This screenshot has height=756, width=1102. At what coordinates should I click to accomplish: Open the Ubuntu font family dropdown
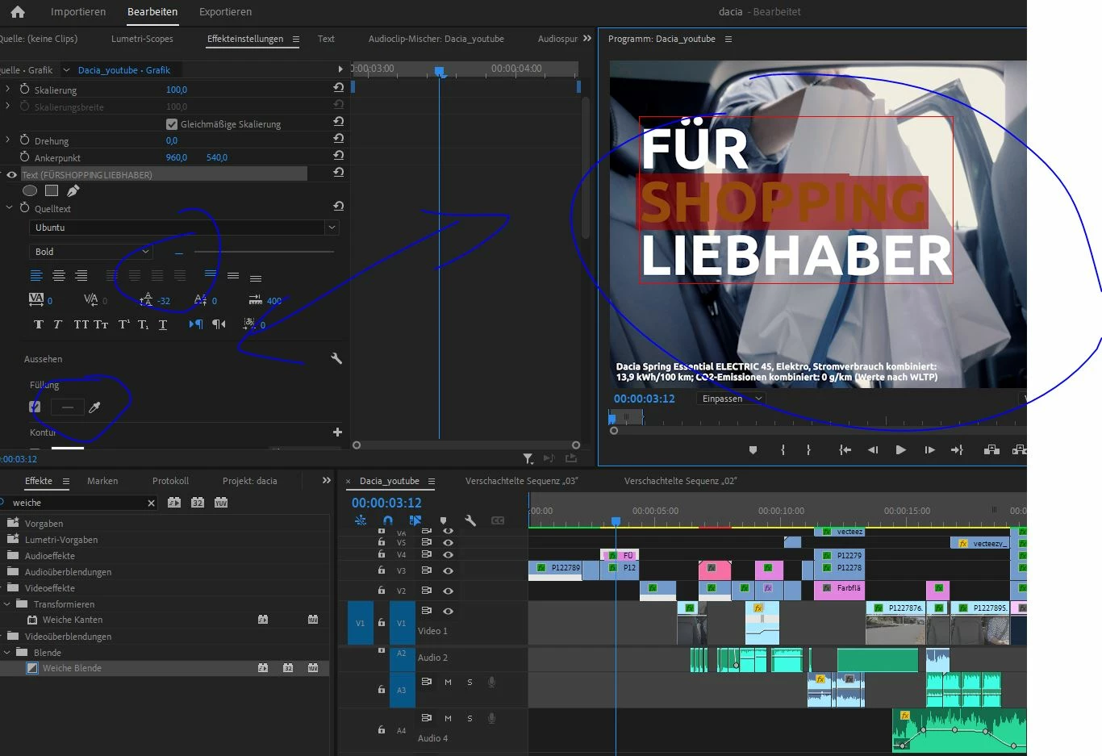point(331,228)
